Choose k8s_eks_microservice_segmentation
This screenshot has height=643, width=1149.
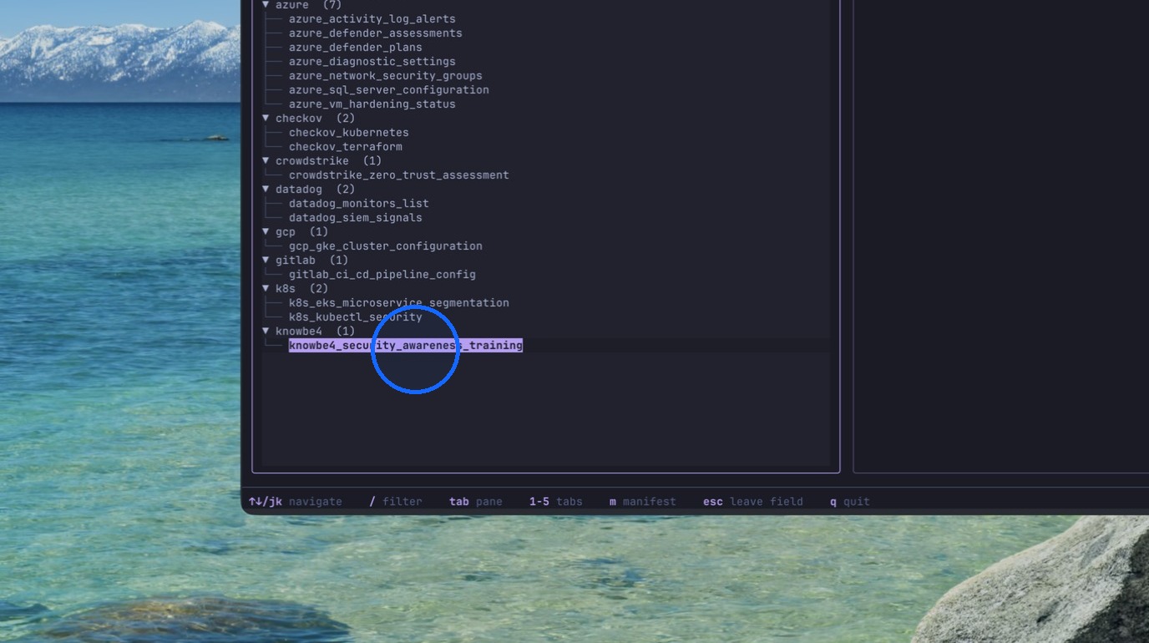point(399,303)
